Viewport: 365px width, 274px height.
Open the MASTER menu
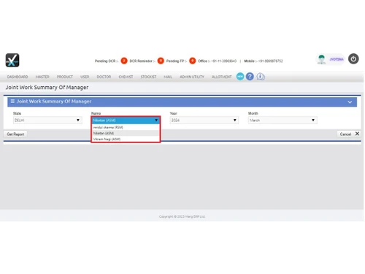pyautogui.click(x=42, y=77)
